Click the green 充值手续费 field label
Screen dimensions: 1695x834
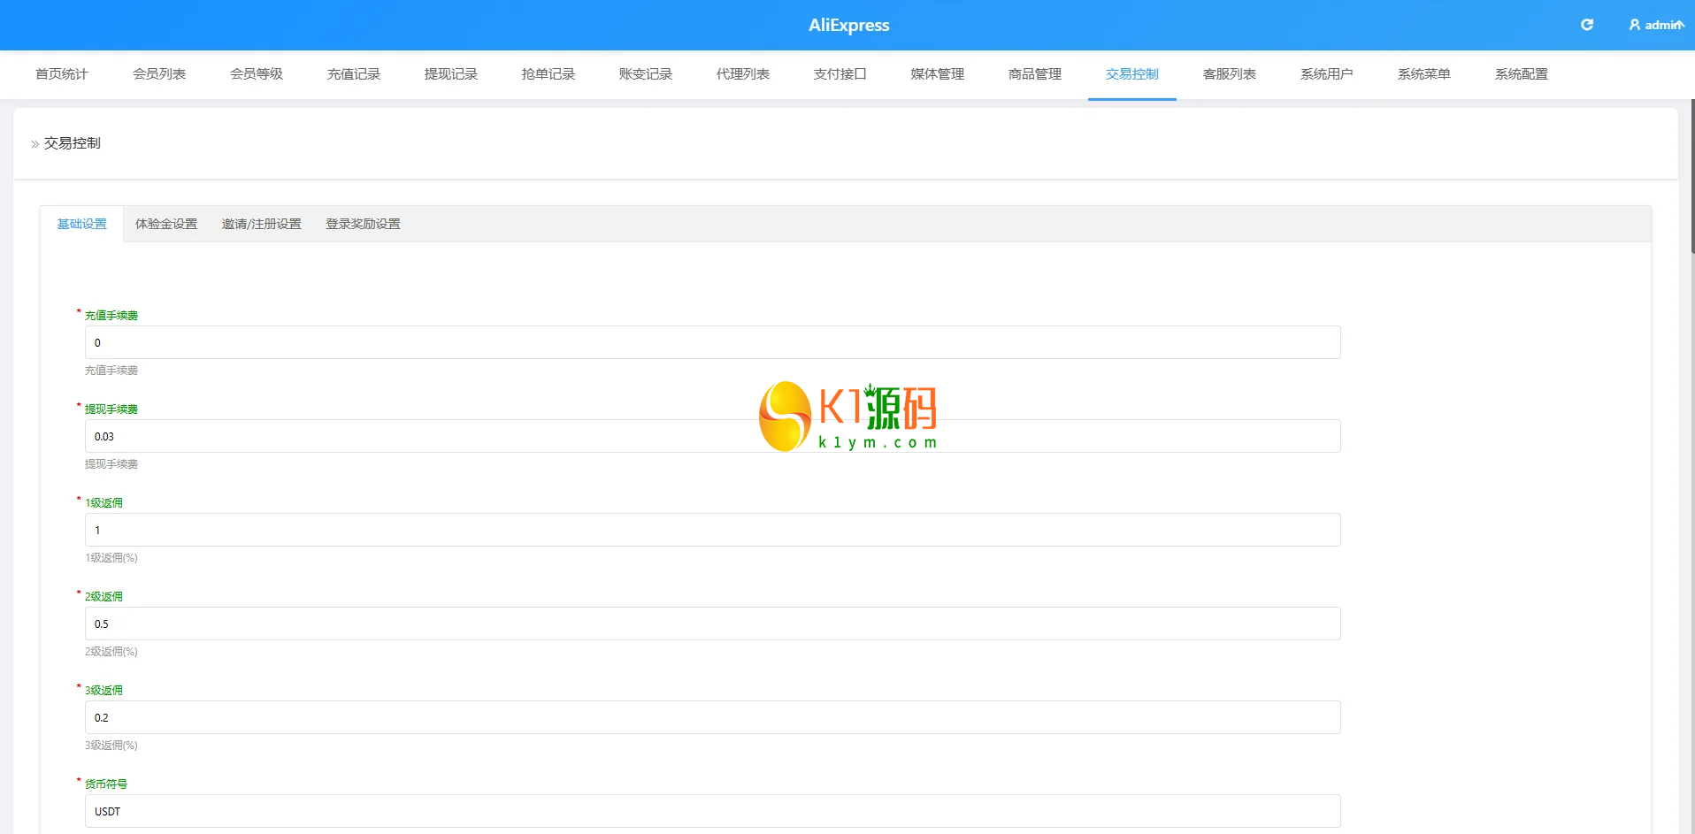(x=111, y=316)
